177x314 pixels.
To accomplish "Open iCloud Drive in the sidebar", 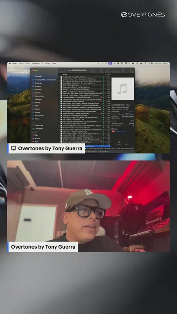I will tap(38, 125).
